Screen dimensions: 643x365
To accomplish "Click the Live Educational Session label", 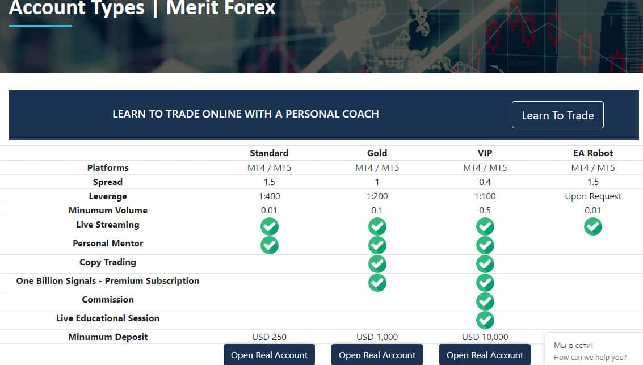I will point(108,318).
